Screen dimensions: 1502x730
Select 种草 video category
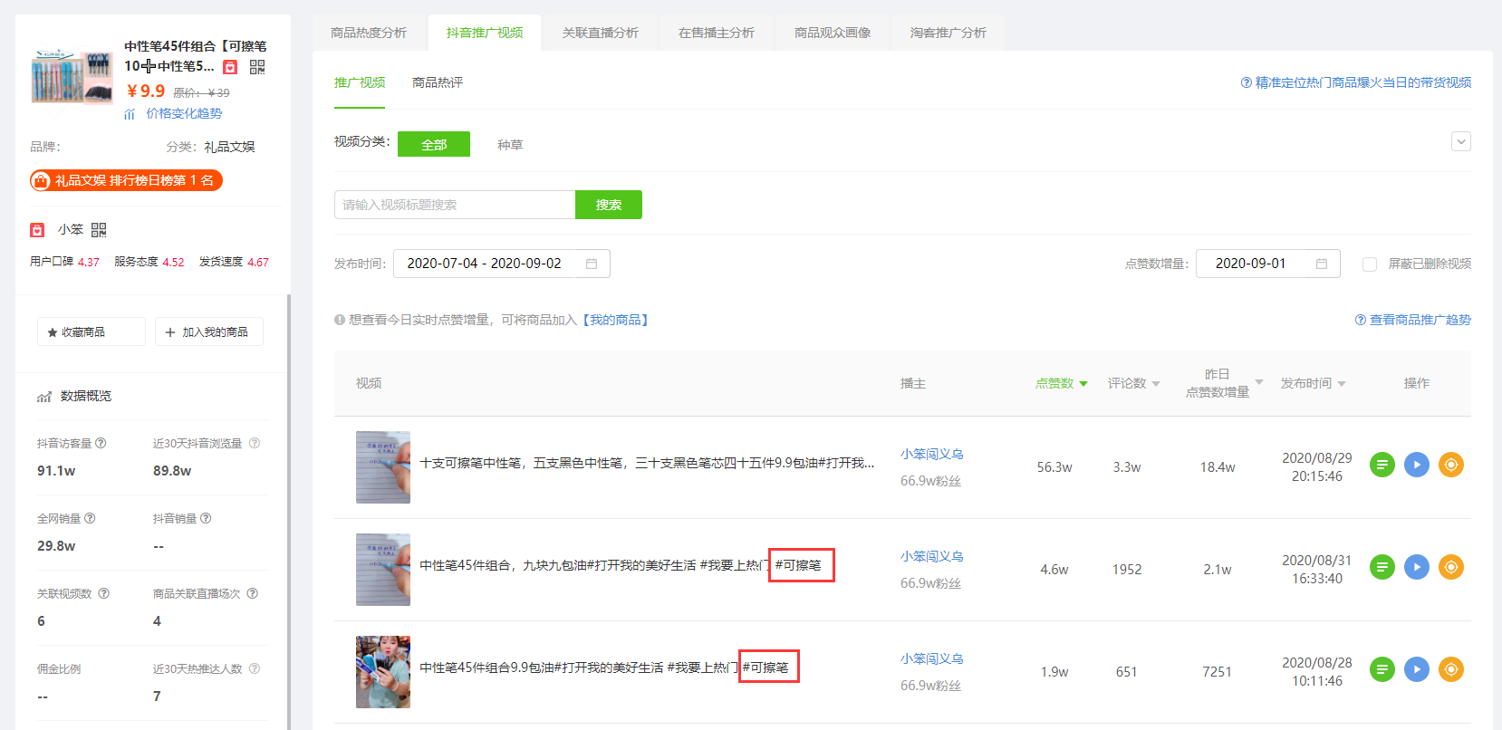coord(510,145)
